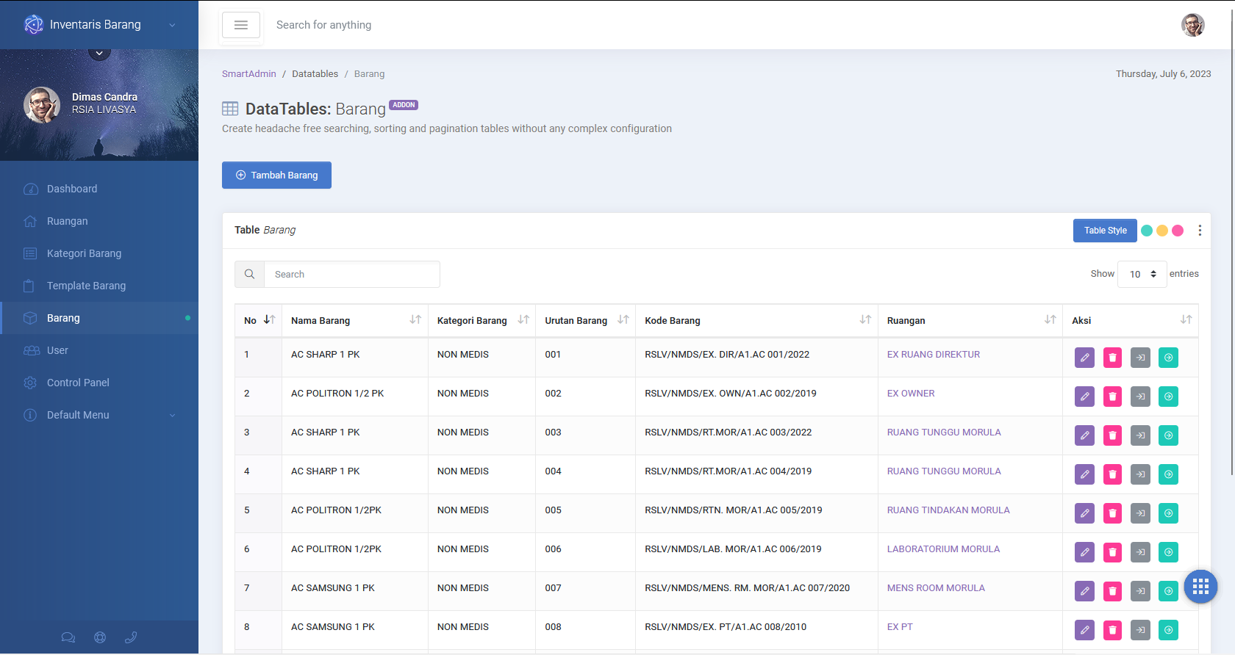Click the Tambah Barang button
This screenshot has width=1235, height=655.
[276, 175]
